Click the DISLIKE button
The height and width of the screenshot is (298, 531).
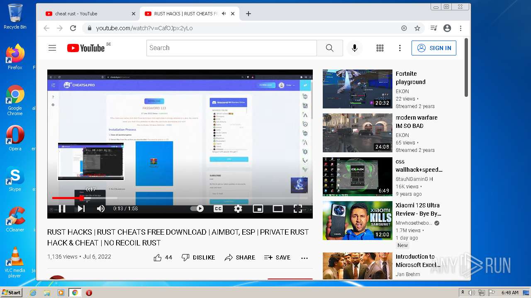(x=198, y=257)
